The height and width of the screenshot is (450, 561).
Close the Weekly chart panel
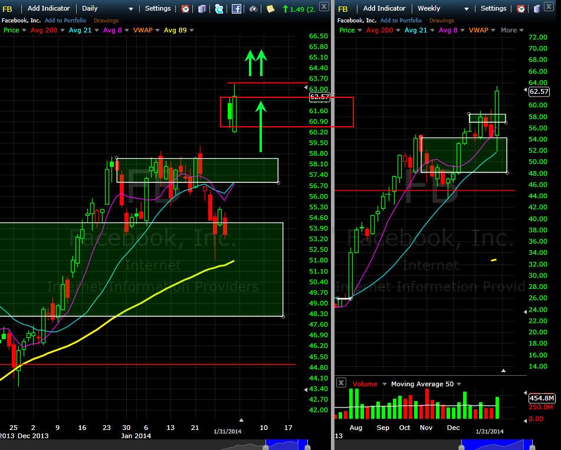548,6
